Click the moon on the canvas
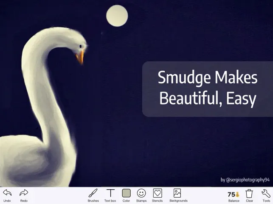 point(117,16)
